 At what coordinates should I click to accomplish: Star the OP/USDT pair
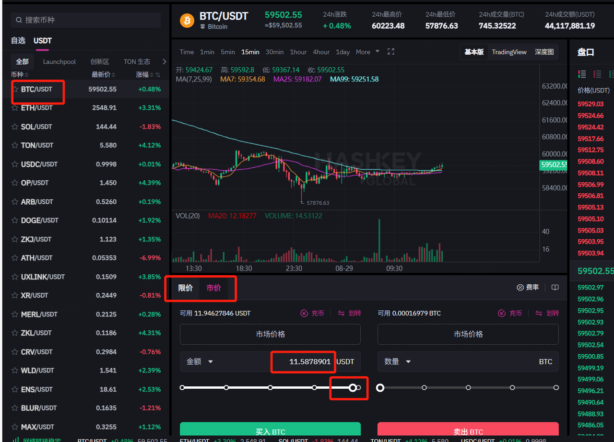(16, 183)
